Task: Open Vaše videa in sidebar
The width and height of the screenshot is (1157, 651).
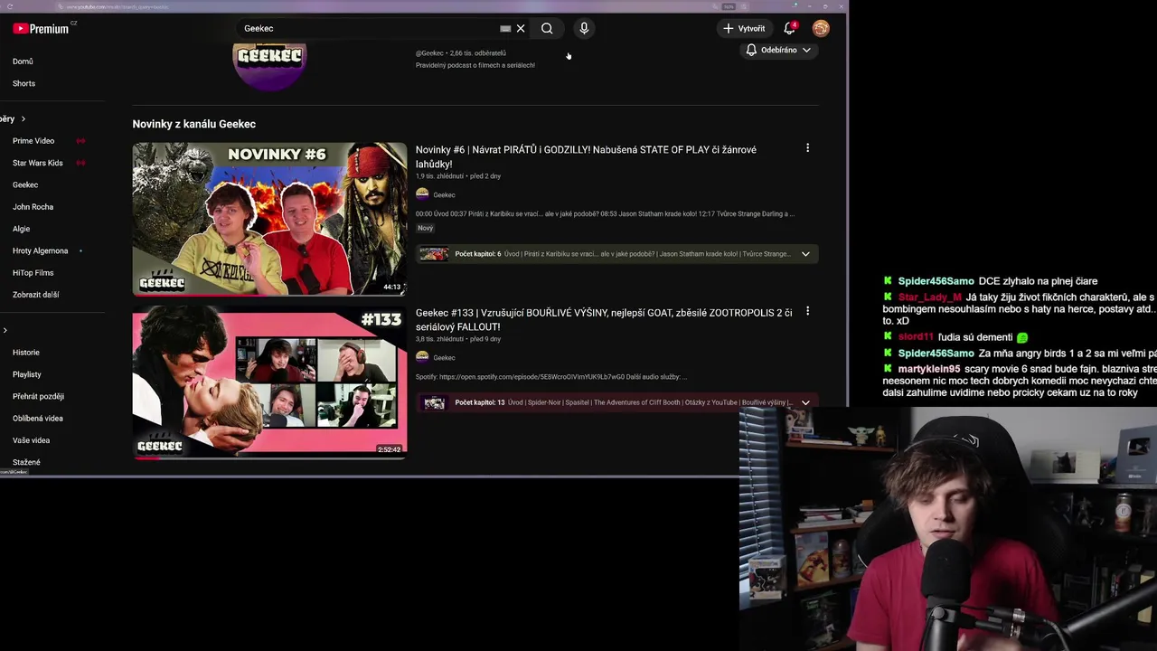Action: click(x=31, y=440)
